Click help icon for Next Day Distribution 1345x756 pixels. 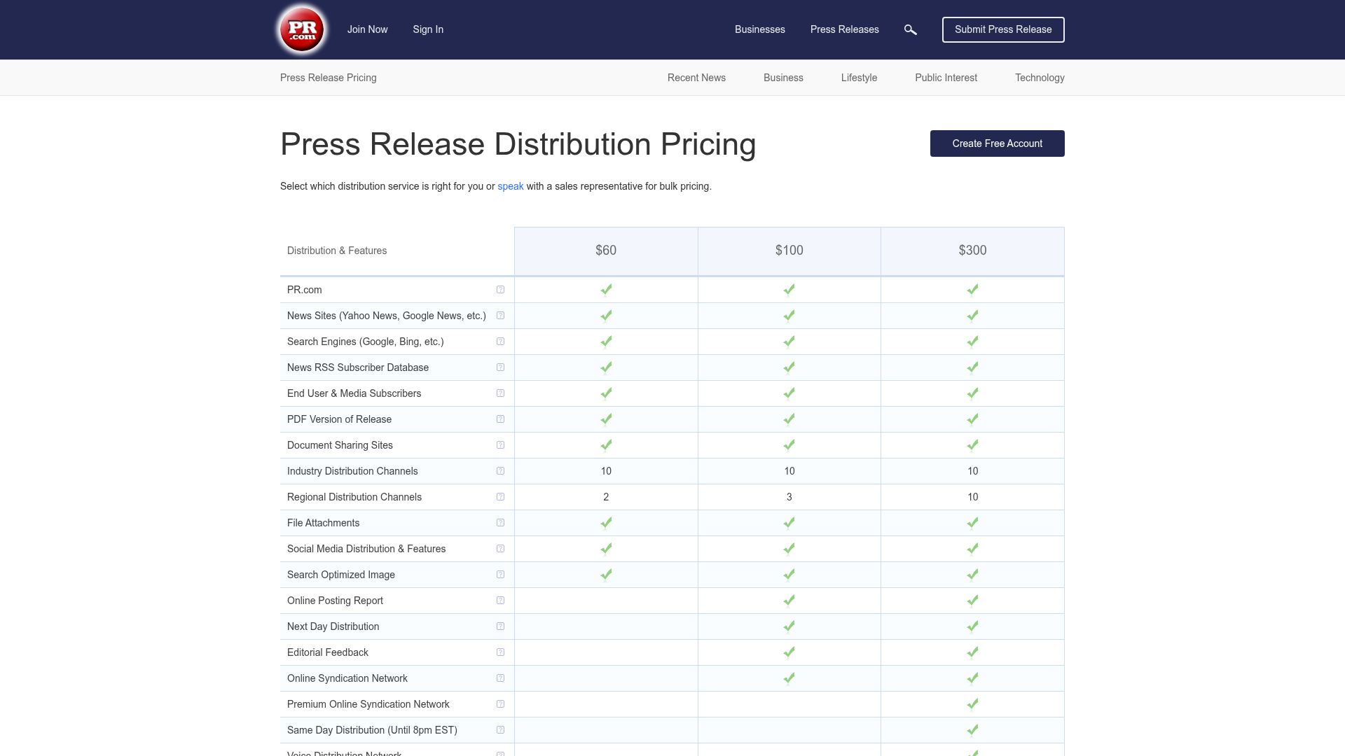[x=500, y=626]
